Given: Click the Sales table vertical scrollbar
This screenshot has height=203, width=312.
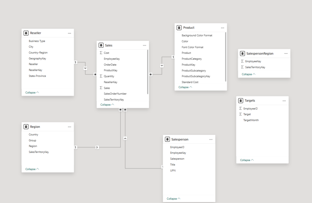Looking at the screenshot, I should [x=148, y=72].
